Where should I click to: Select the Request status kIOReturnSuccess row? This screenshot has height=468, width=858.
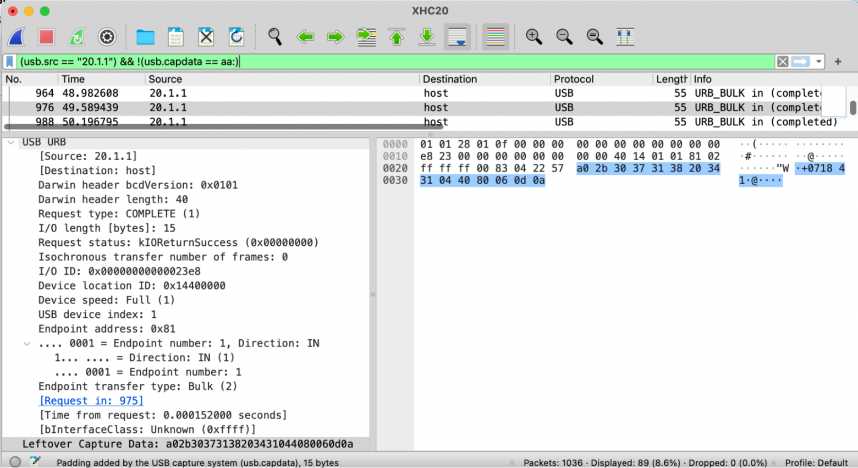pyautogui.click(x=186, y=243)
